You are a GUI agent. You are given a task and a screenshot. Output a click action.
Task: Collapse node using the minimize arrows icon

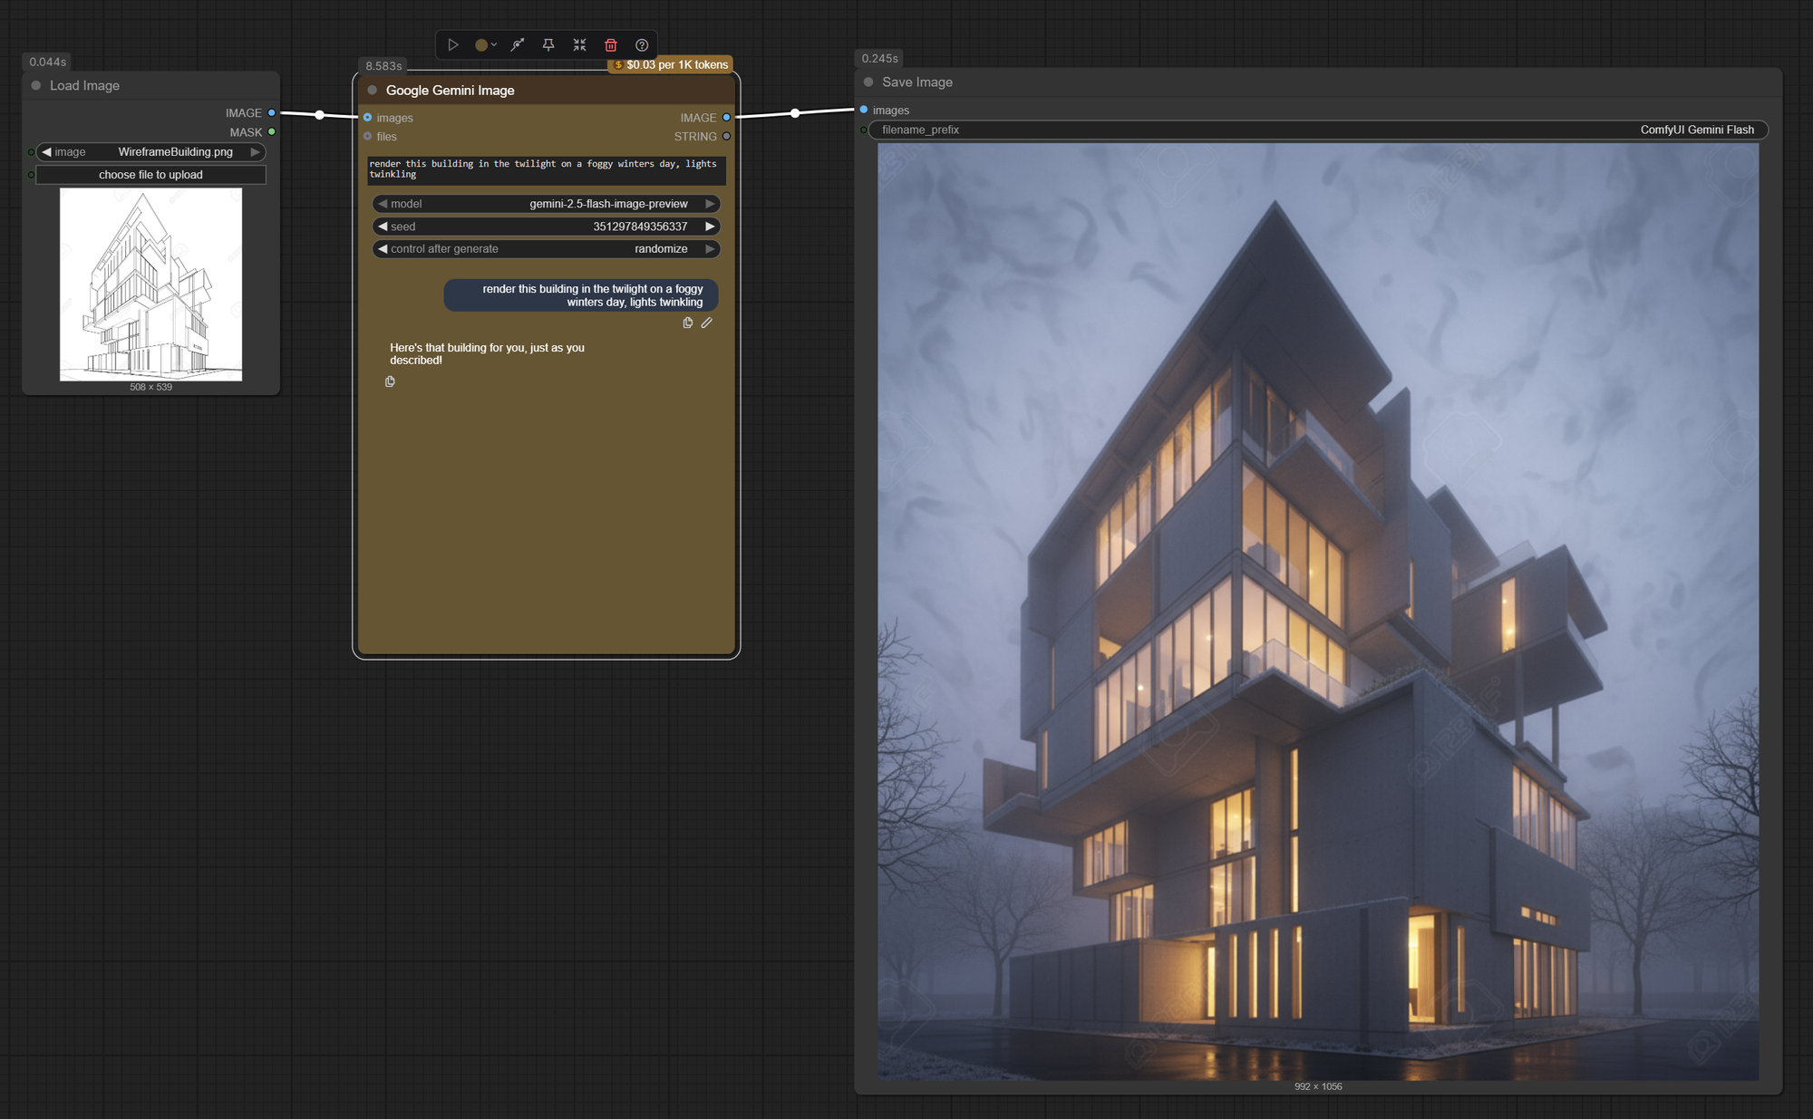580,44
